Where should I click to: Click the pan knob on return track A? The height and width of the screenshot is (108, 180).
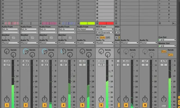pos(126,99)
